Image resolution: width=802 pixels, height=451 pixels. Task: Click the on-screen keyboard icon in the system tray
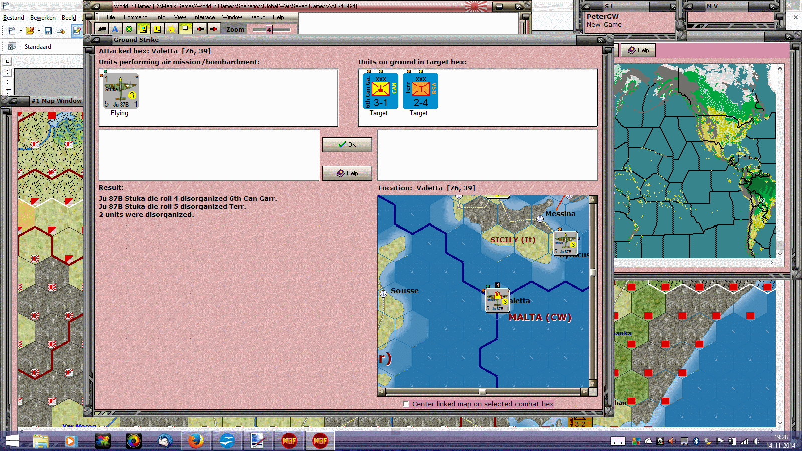click(x=618, y=441)
